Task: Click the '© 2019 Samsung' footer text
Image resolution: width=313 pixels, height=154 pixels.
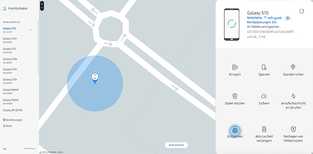Action: coord(29,149)
